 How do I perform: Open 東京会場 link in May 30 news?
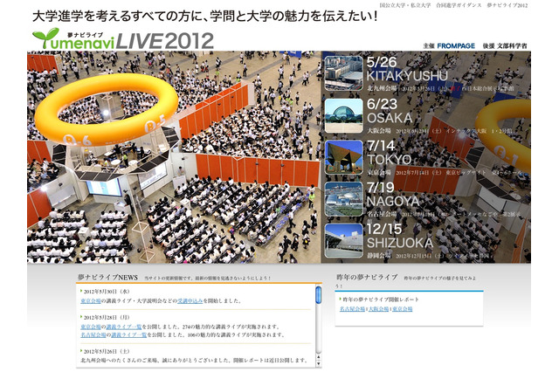point(91,300)
